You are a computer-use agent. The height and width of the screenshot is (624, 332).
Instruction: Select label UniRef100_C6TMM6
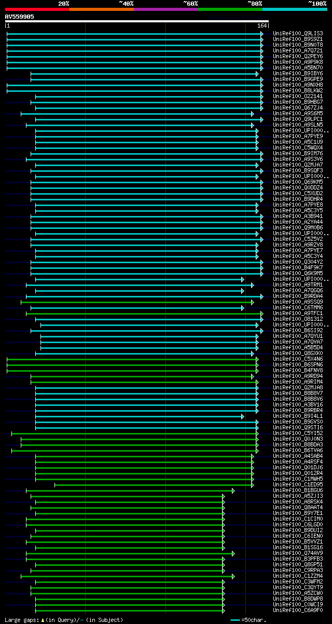point(298,308)
